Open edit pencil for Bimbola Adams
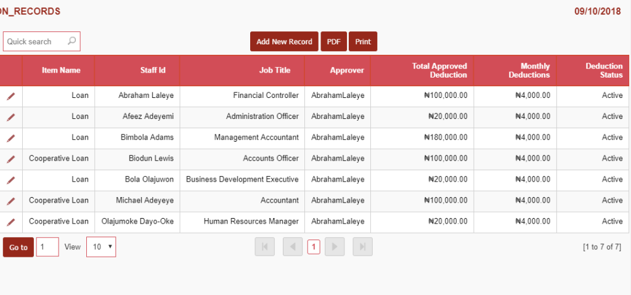Viewport: 631px width, 295px height. (x=10, y=138)
